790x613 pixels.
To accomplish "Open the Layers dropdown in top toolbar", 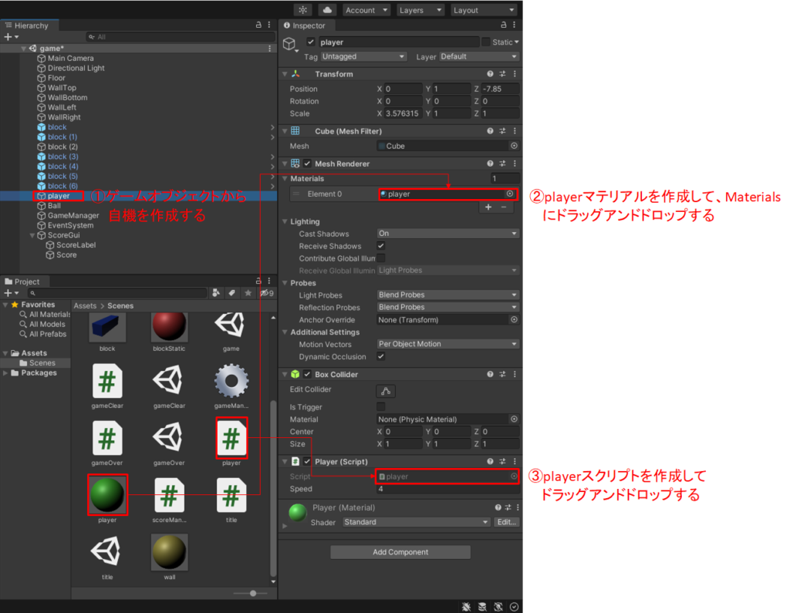I will [x=420, y=10].
